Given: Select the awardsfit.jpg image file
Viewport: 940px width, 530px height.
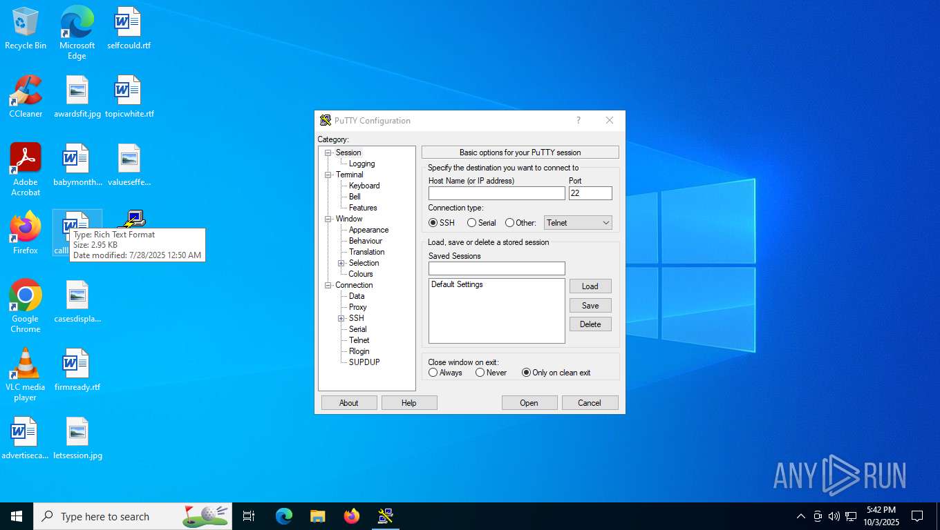Looking at the screenshot, I should pos(77,97).
